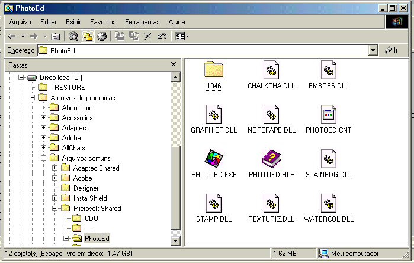The image size is (414, 263).
Task: Open the Views mode dropdown button
Action: (182, 37)
